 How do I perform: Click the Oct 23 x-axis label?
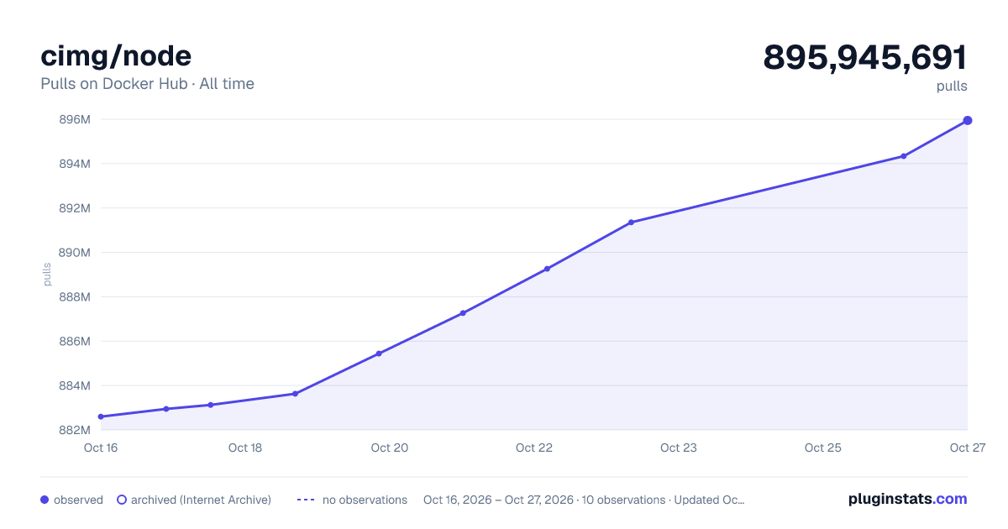[679, 448]
